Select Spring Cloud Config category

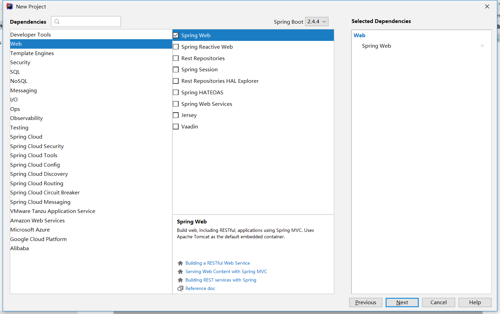coord(91,165)
